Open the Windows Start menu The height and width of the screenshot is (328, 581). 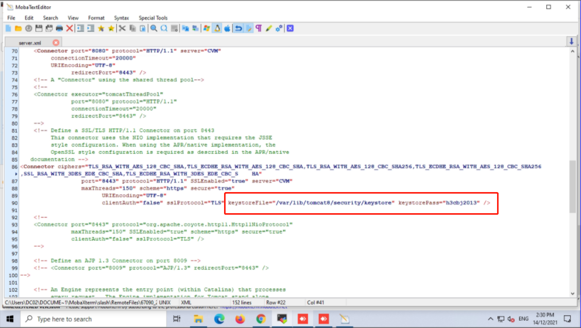(10, 319)
